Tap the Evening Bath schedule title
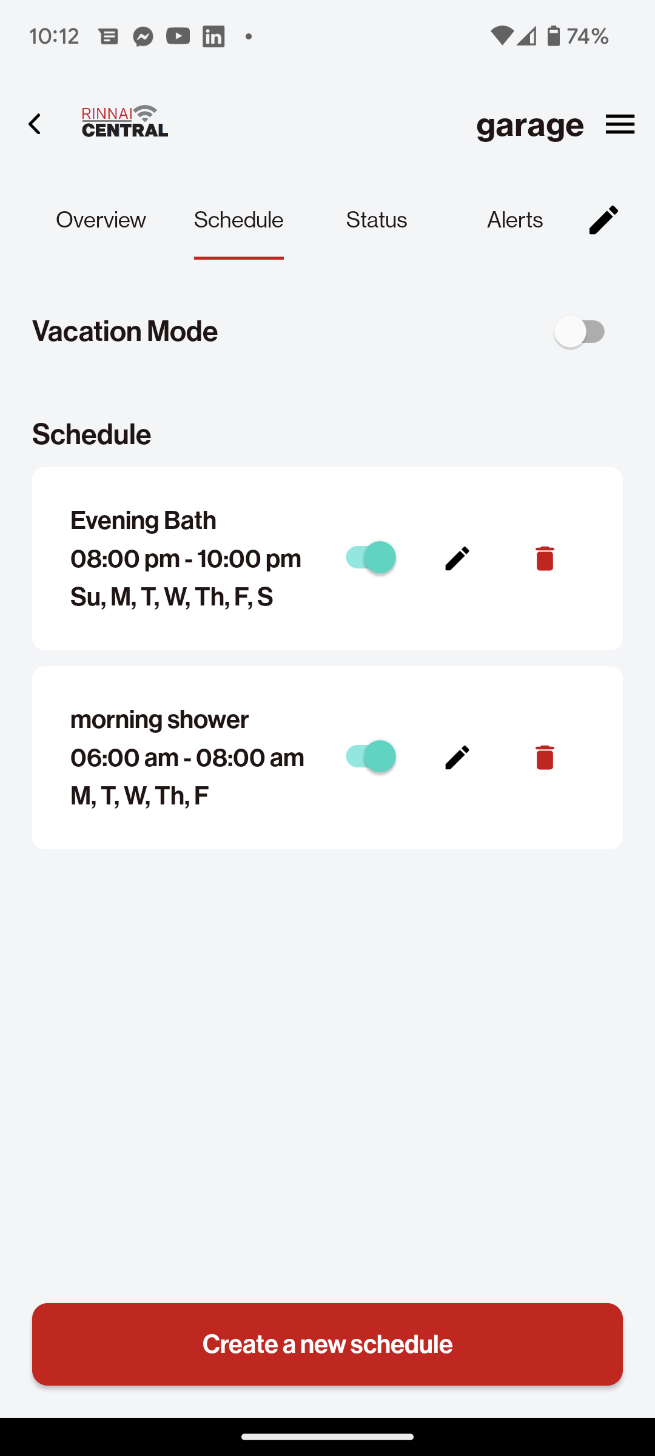Image resolution: width=655 pixels, height=1456 pixels. 143,521
